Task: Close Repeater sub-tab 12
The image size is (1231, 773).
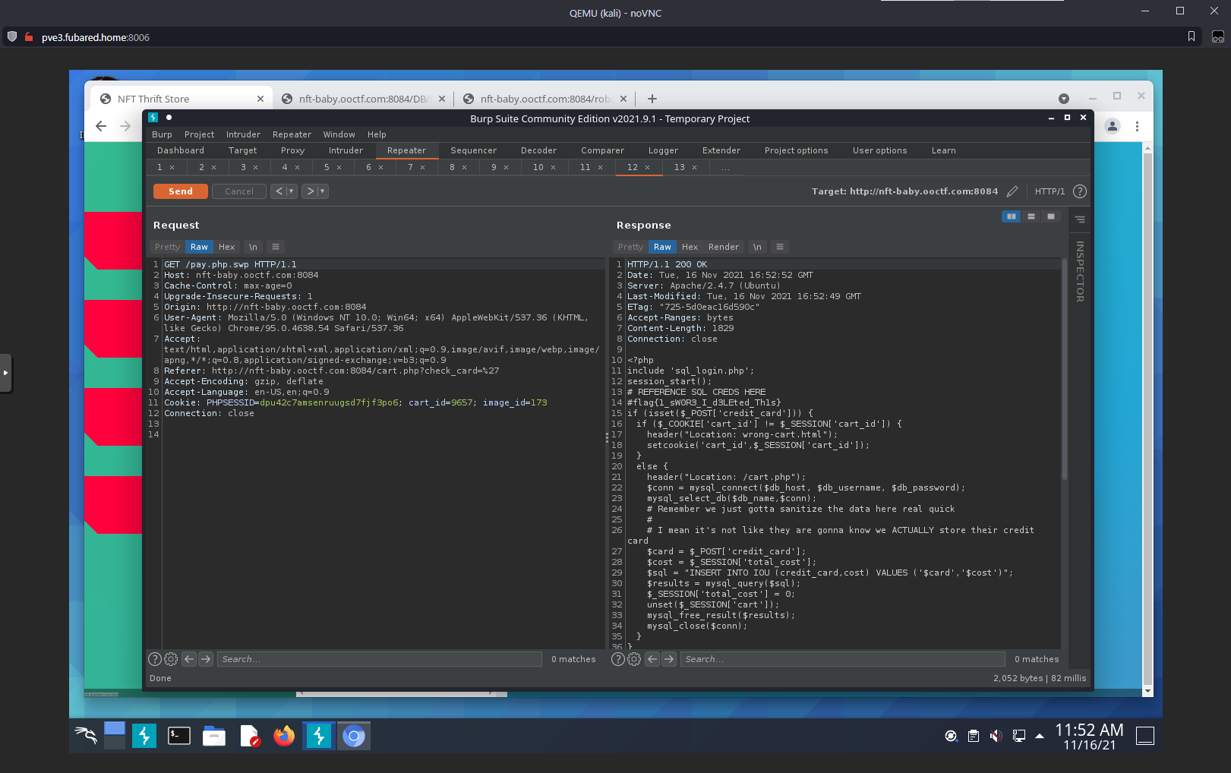Action: pyautogui.click(x=648, y=168)
